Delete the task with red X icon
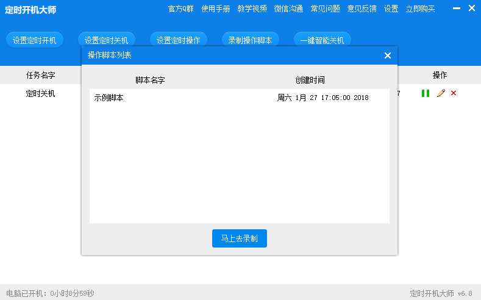Viewport: 481px width, 300px height. point(454,93)
